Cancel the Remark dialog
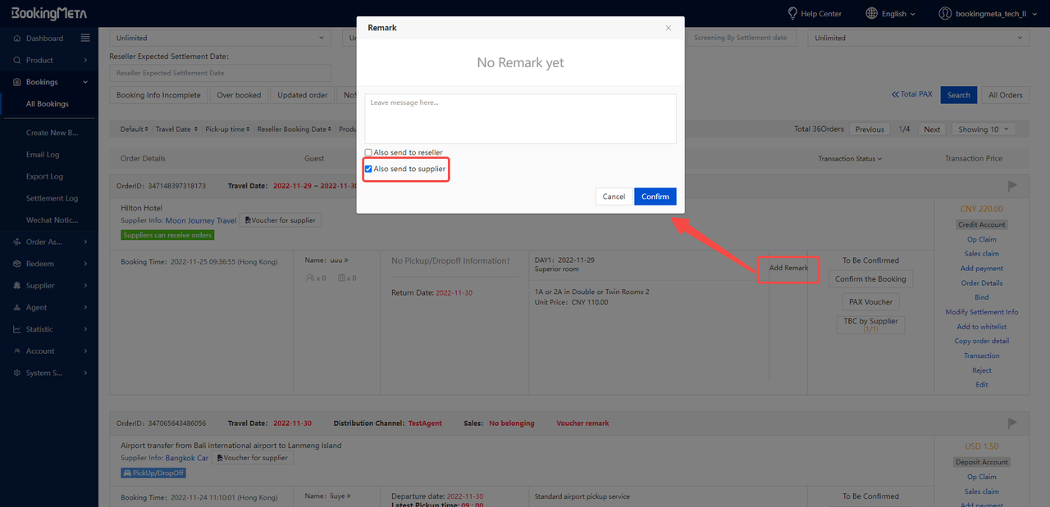Image resolution: width=1050 pixels, height=507 pixels. (x=614, y=197)
